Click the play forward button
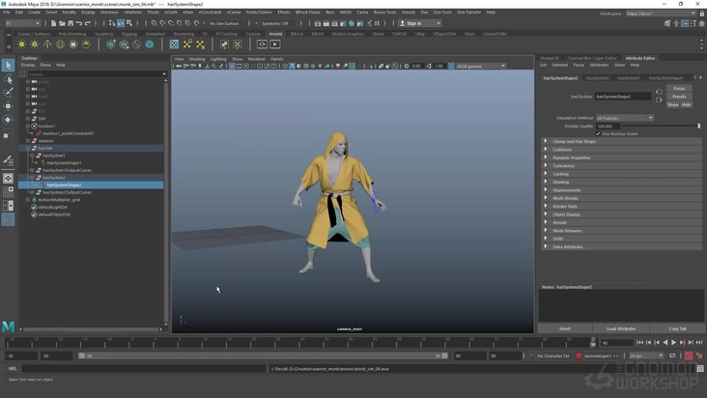 point(673,343)
